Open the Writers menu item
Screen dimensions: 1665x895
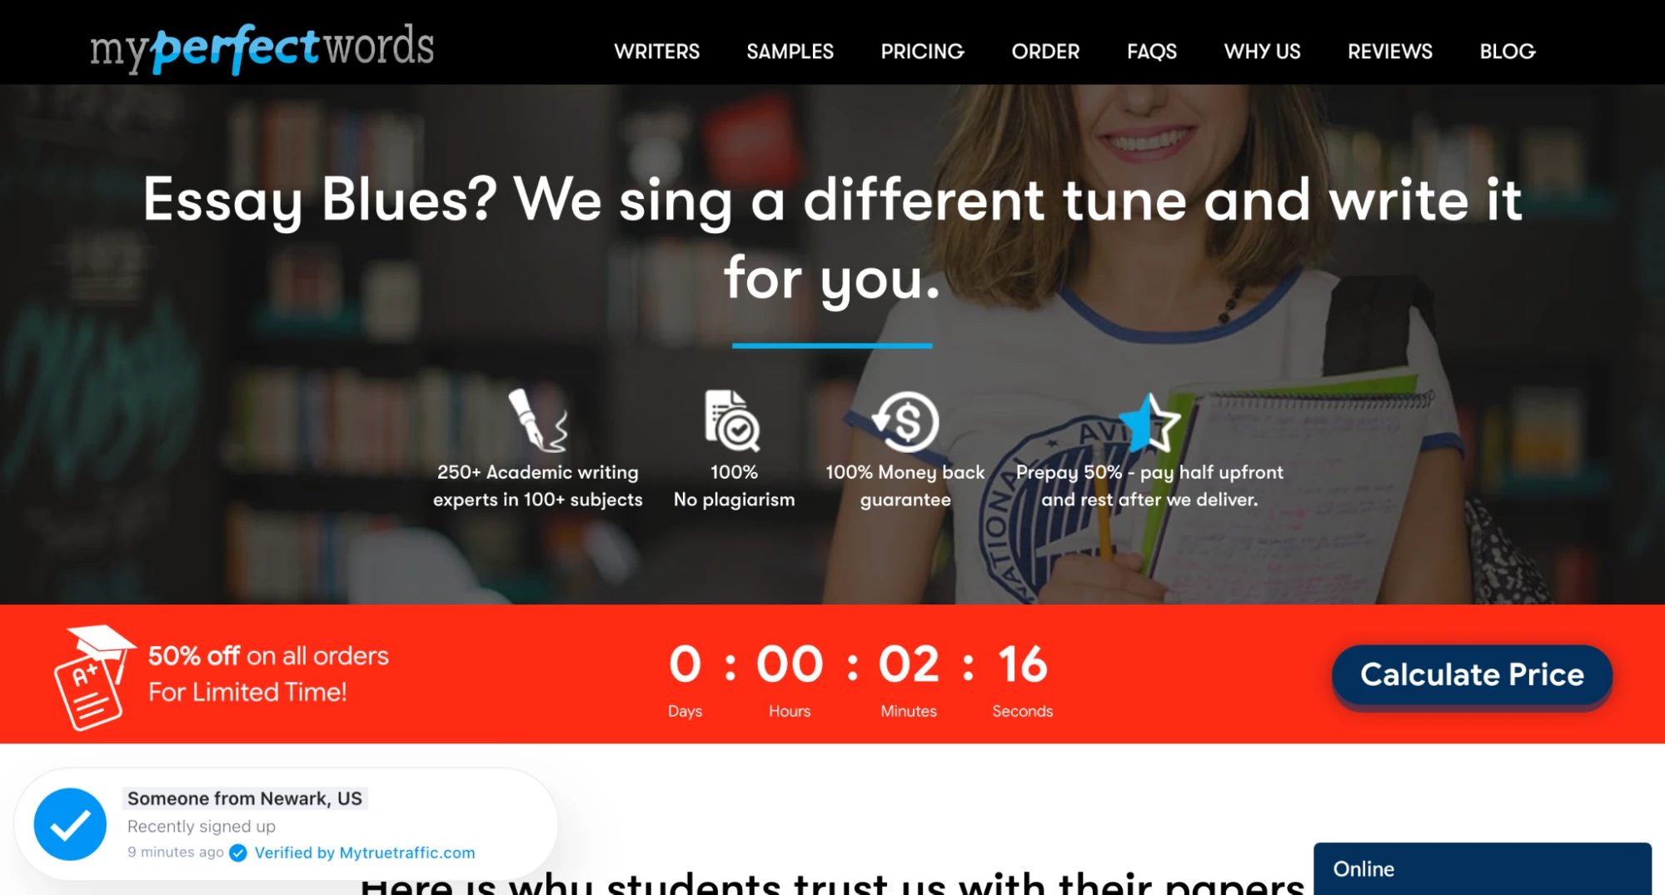[x=656, y=52]
